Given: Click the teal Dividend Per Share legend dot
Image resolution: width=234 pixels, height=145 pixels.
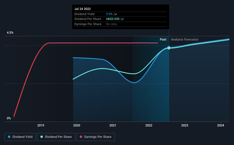Looking at the screenshot, I should click(42, 137).
